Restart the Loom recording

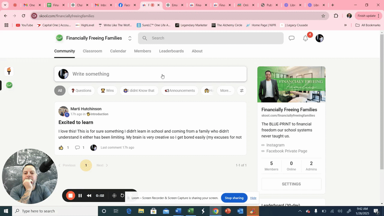[123, 195]
